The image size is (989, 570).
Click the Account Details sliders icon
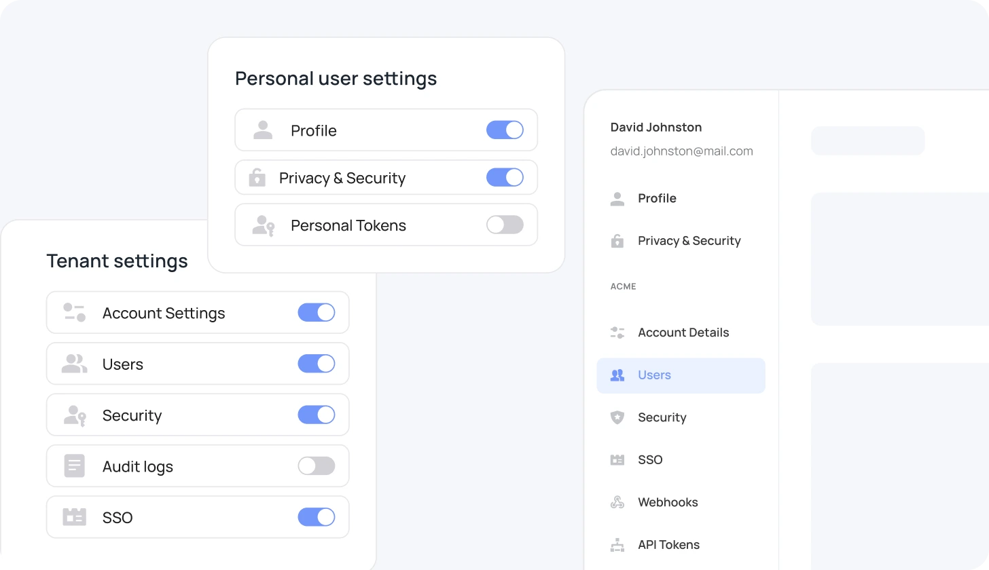click(617, 332)
